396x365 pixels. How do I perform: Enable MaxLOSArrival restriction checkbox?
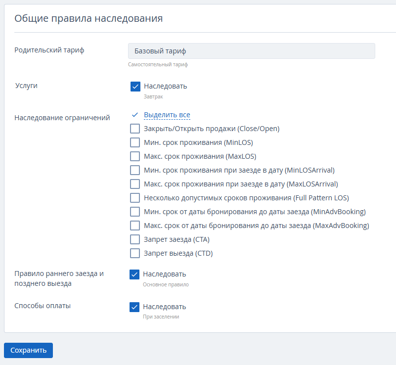click(135, 184)
